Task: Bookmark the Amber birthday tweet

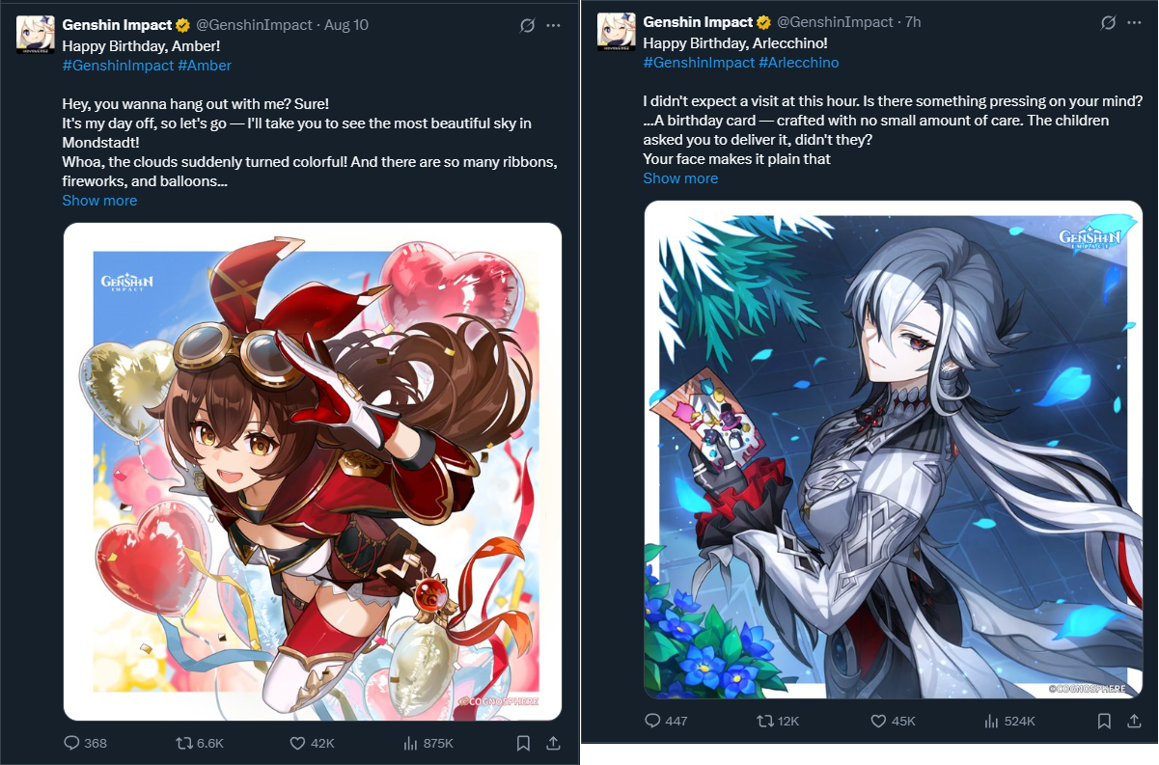Action: [x=522, y=743]
